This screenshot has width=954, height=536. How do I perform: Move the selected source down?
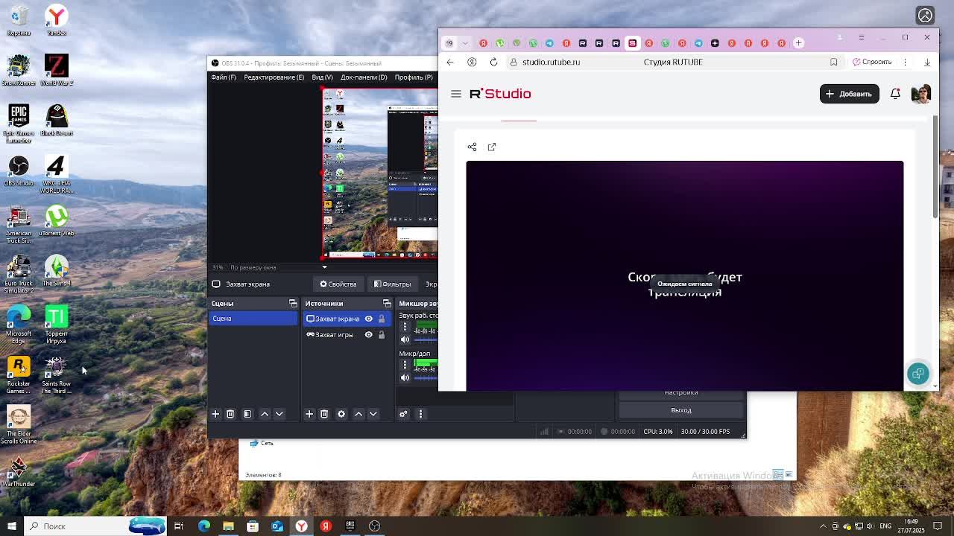[x=373, y=414]
